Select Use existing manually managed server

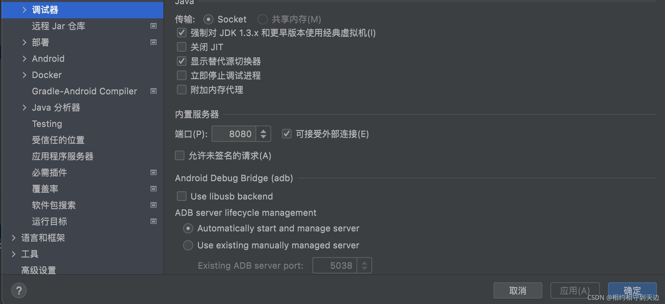point(188,245)
